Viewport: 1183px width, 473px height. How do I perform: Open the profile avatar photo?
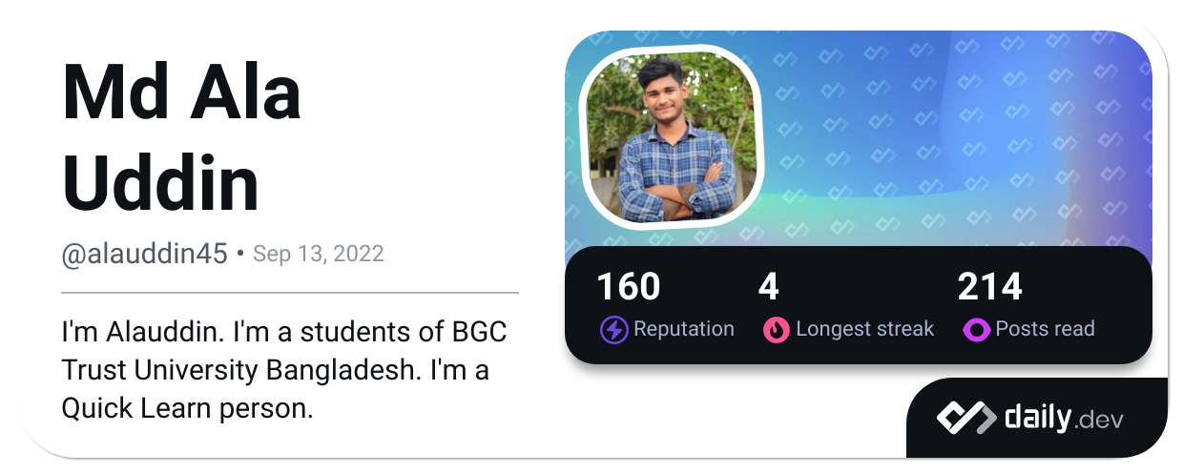pos(674,134)
